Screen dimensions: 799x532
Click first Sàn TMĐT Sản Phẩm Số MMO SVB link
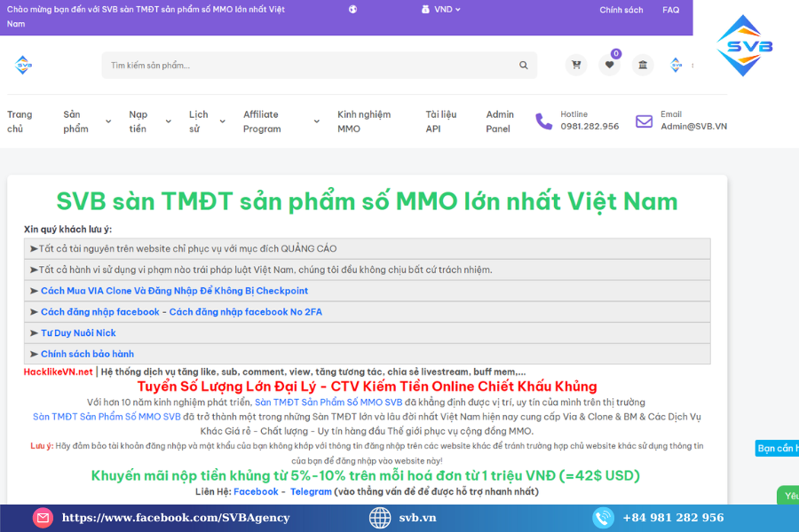pyautogui.click(x=328, y=403)
